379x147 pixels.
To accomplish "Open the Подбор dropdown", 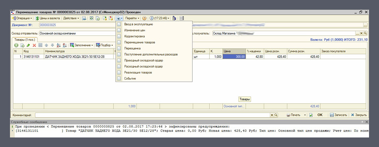I will [105, 45].
